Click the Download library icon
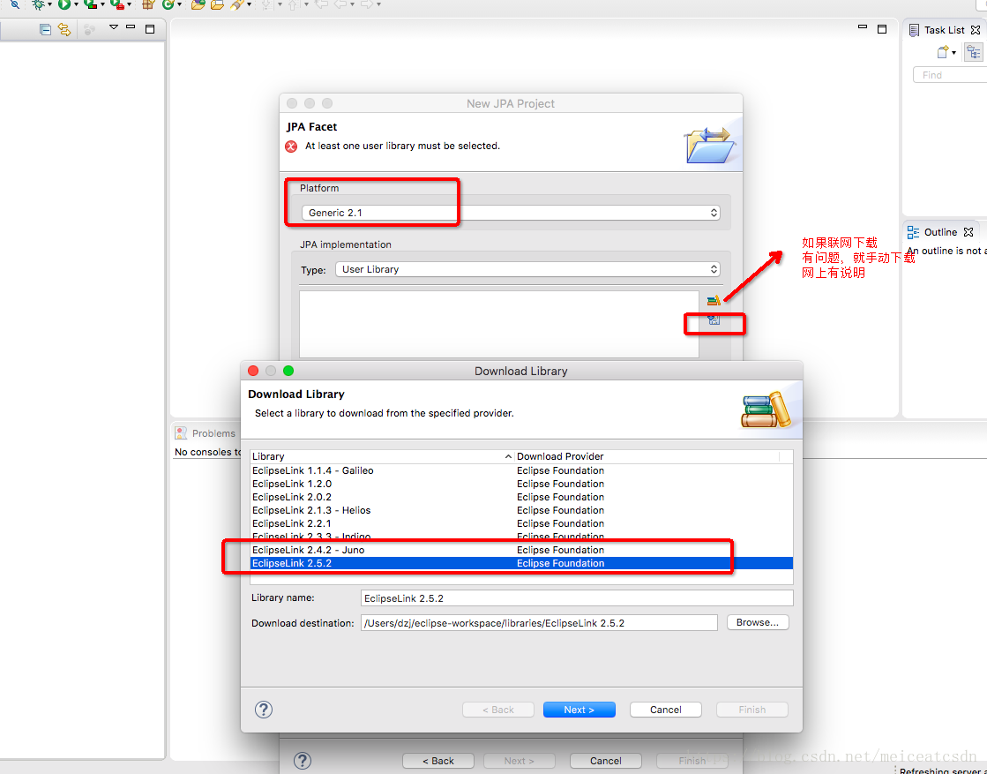 [714, 320]
